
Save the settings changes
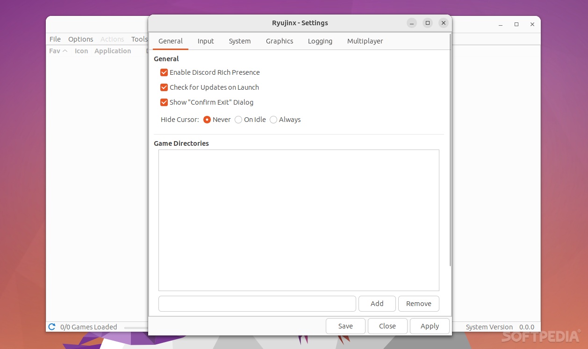[x=345, y=326]
